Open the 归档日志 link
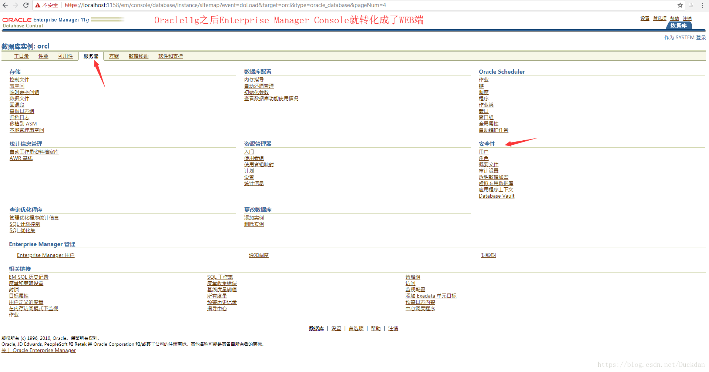The height and width of the screenshot is (372, 709). tap(19, 118)
